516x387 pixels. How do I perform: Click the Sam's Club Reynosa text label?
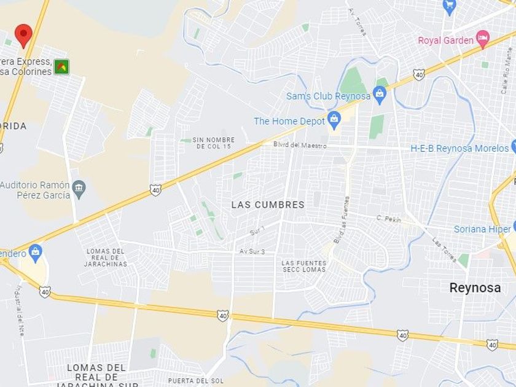(328, 96)
